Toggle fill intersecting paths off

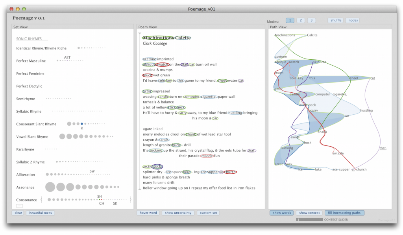pyautogui.click(x=344, y=213)
